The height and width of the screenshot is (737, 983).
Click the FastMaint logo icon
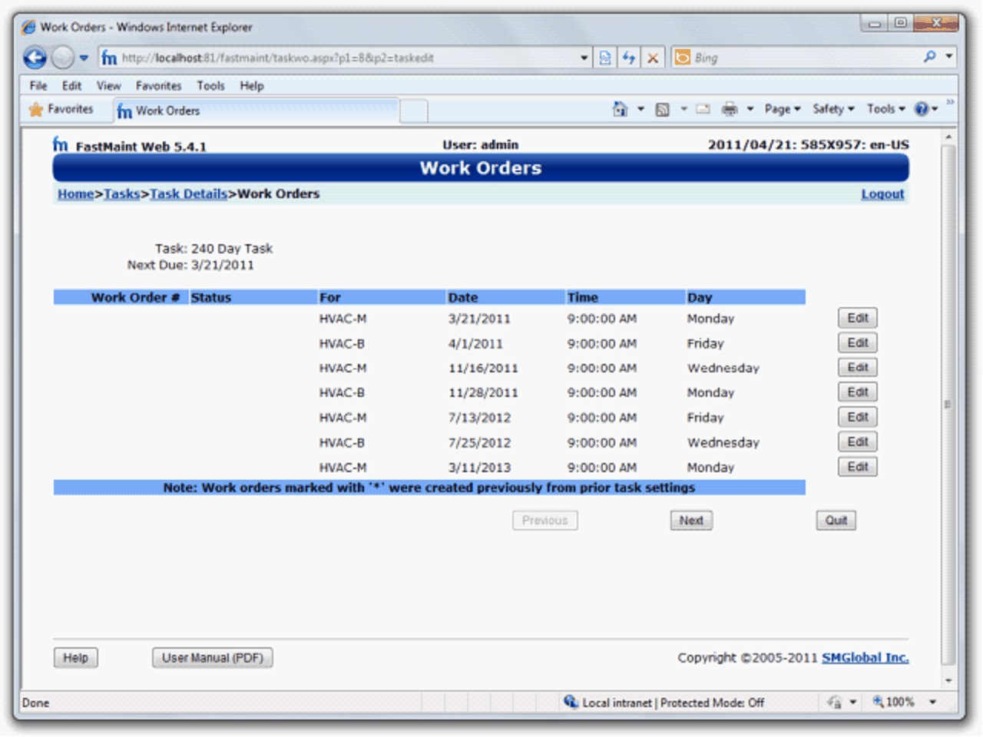pyautogui.click(x=61, y=144)
